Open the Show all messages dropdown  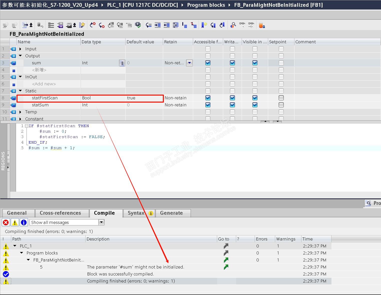tap(101, 222)
